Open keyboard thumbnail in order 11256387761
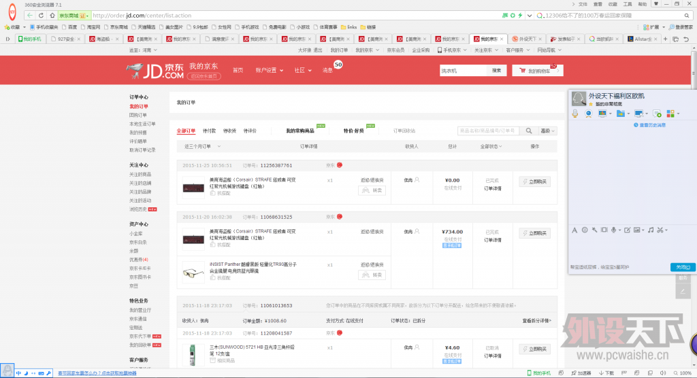697x378 pixels. (x=193, y=187)
